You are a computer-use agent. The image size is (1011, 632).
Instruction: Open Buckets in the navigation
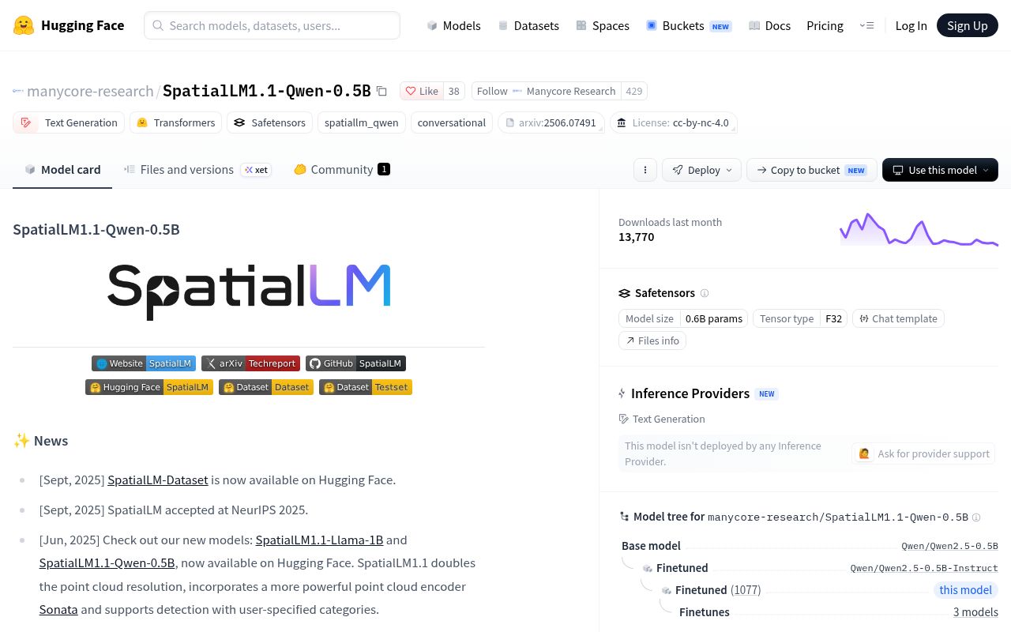[689, 25]
